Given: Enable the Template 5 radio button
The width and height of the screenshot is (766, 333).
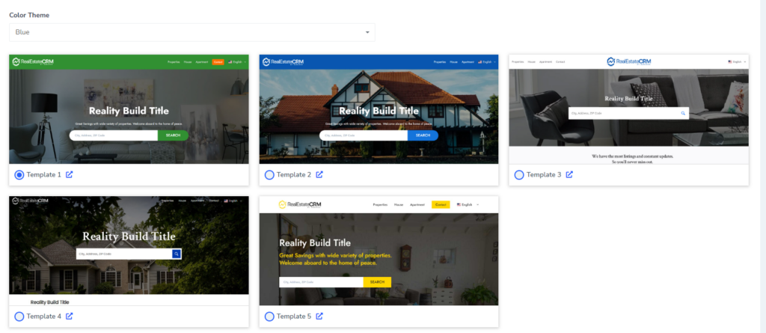Looking at the screenshot, I should click(x=269, y=316).
